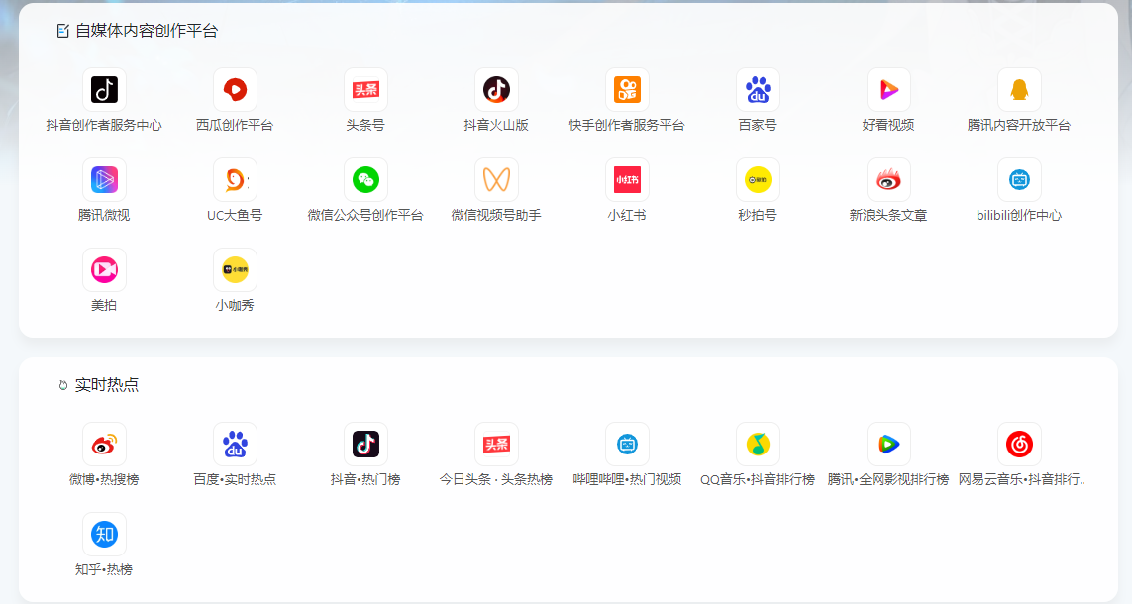Launch 头条号 creator platform icon
Screen dimensions: 1132x604
365,89
